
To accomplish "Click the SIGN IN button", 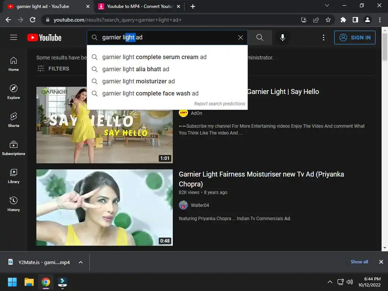I will [x=355, y=38].
